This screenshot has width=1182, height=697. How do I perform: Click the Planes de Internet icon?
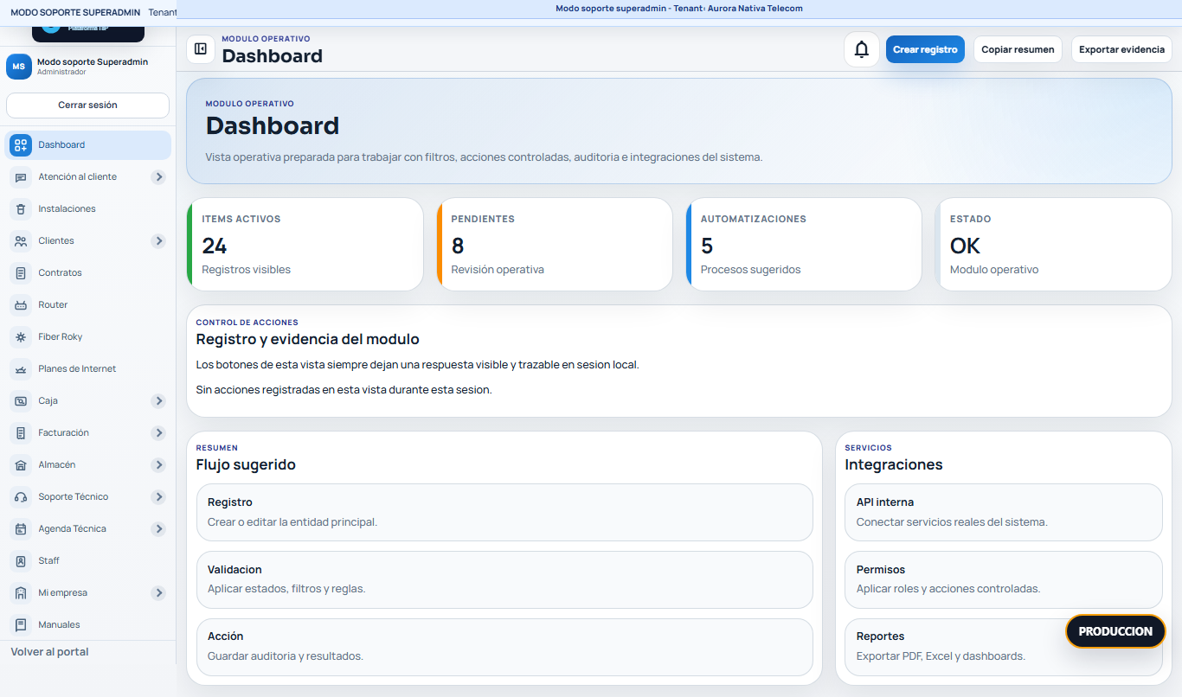[x=21, y=369]
